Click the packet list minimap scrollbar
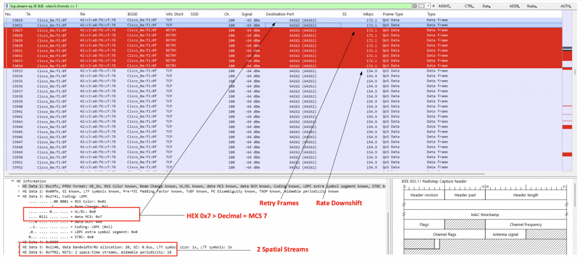583x265 pixels. [566, 91]
